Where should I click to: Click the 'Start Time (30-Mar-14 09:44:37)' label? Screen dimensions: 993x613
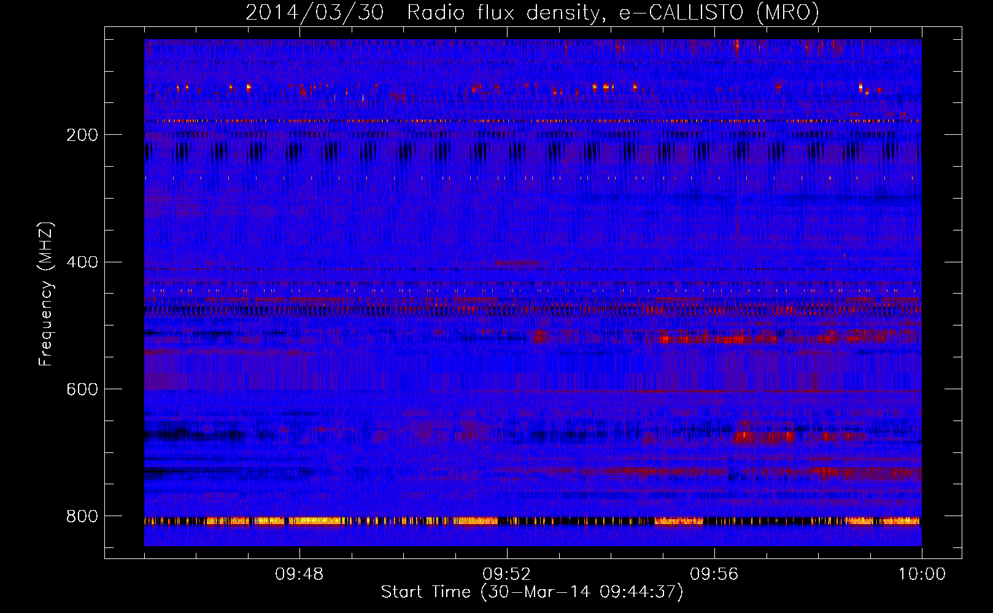tap(532, 592)
